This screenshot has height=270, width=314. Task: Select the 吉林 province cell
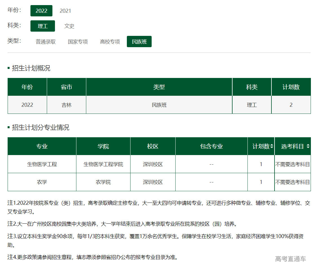pyautogui.click(x=67, y=105)
